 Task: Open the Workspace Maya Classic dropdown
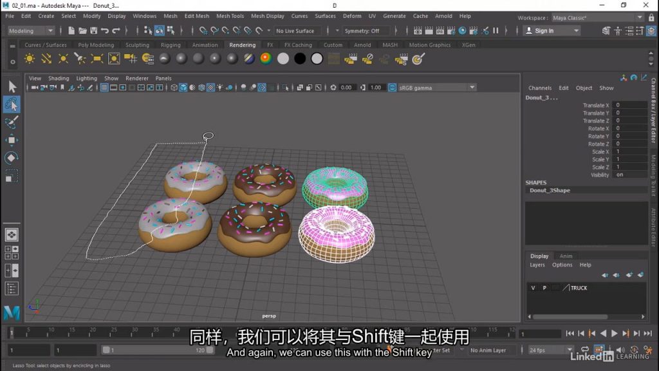(x=597, y=17)
